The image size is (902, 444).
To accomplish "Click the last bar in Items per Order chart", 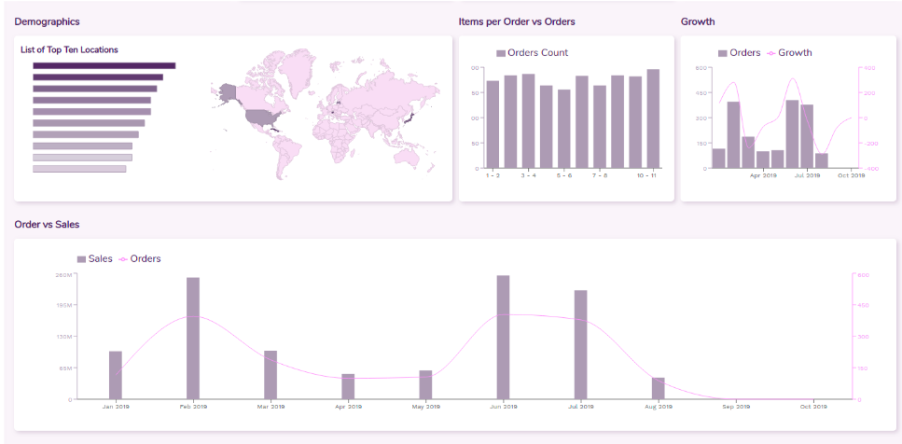I will (653, 118).
